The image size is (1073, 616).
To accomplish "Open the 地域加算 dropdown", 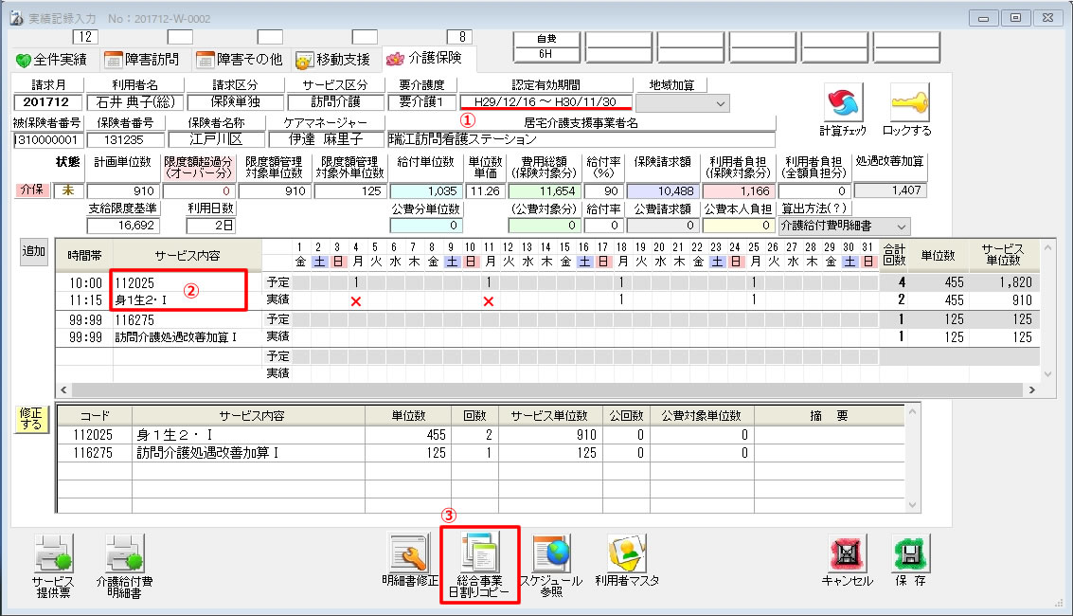I will (721, 103).
